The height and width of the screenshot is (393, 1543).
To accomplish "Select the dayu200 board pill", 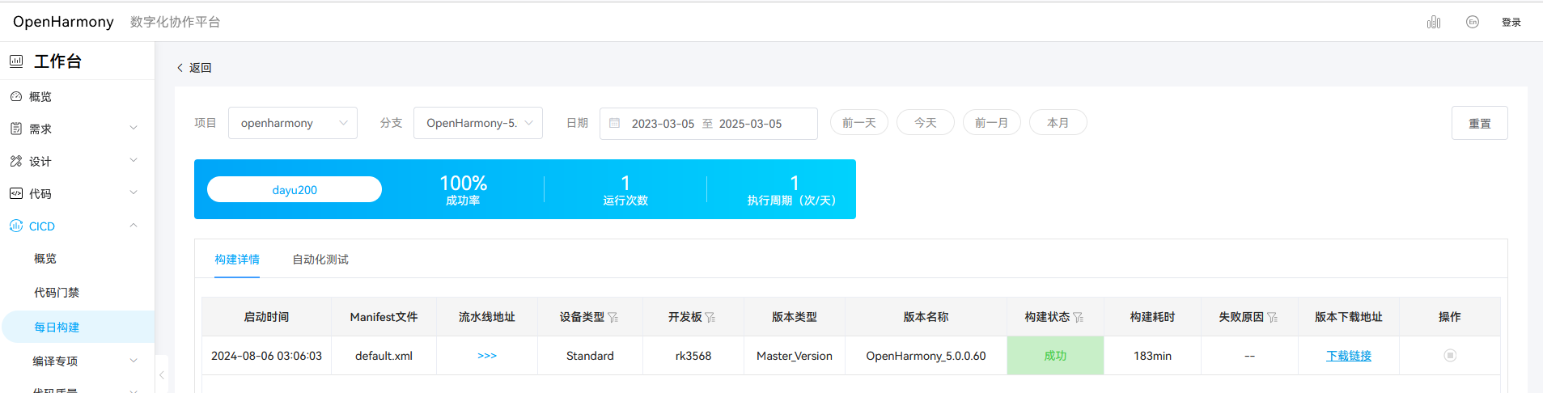I will (295, 189).
